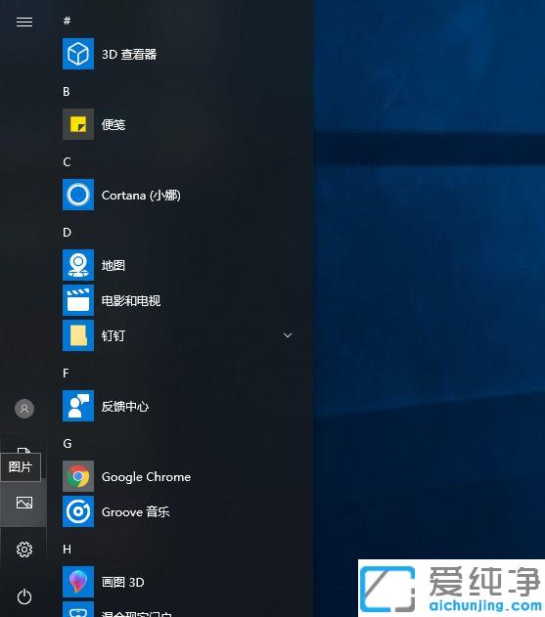Open the 地图 maps icon

click(x=78, y=265)
